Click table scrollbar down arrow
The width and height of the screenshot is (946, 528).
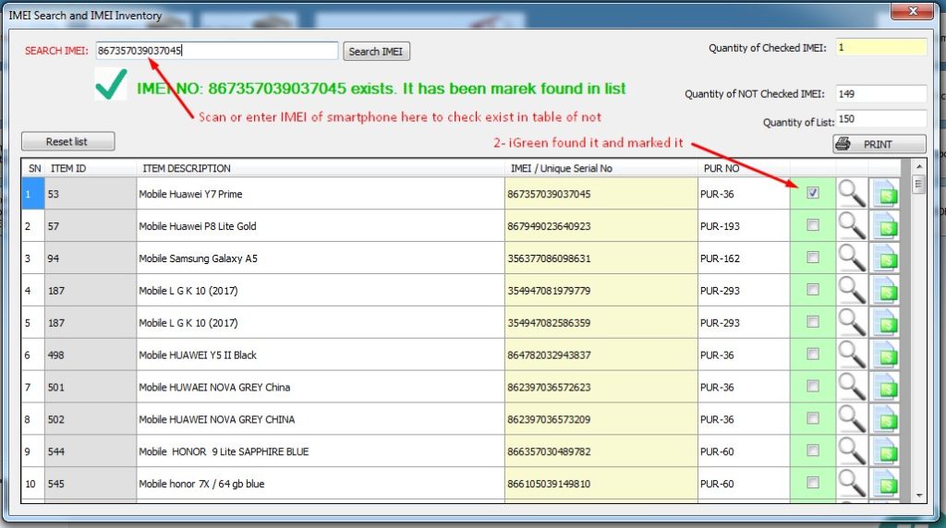tap(918, 496)
